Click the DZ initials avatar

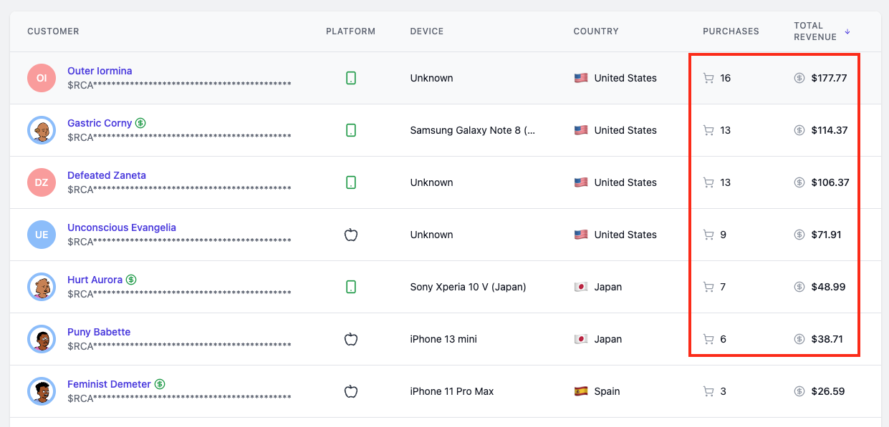click(x=42, y=182)
